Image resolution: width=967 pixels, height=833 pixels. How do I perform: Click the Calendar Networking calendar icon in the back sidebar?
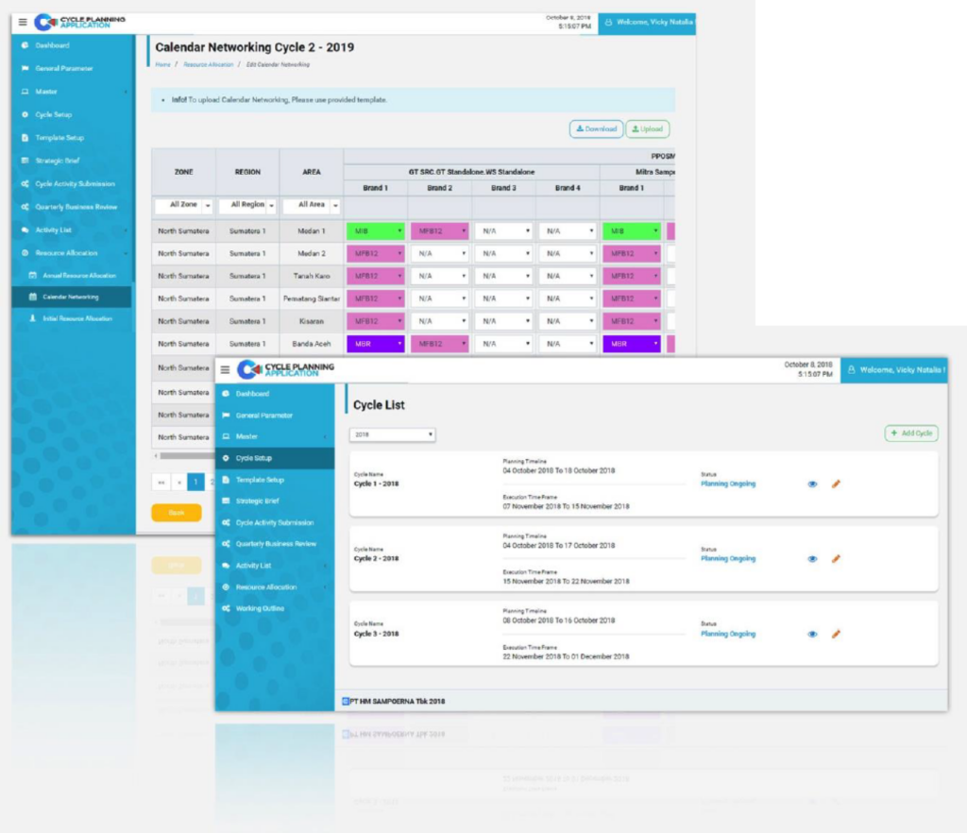[33, 297]
